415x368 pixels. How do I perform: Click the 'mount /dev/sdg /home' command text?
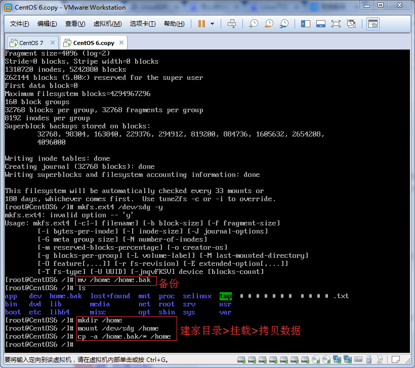coord(118,329)
